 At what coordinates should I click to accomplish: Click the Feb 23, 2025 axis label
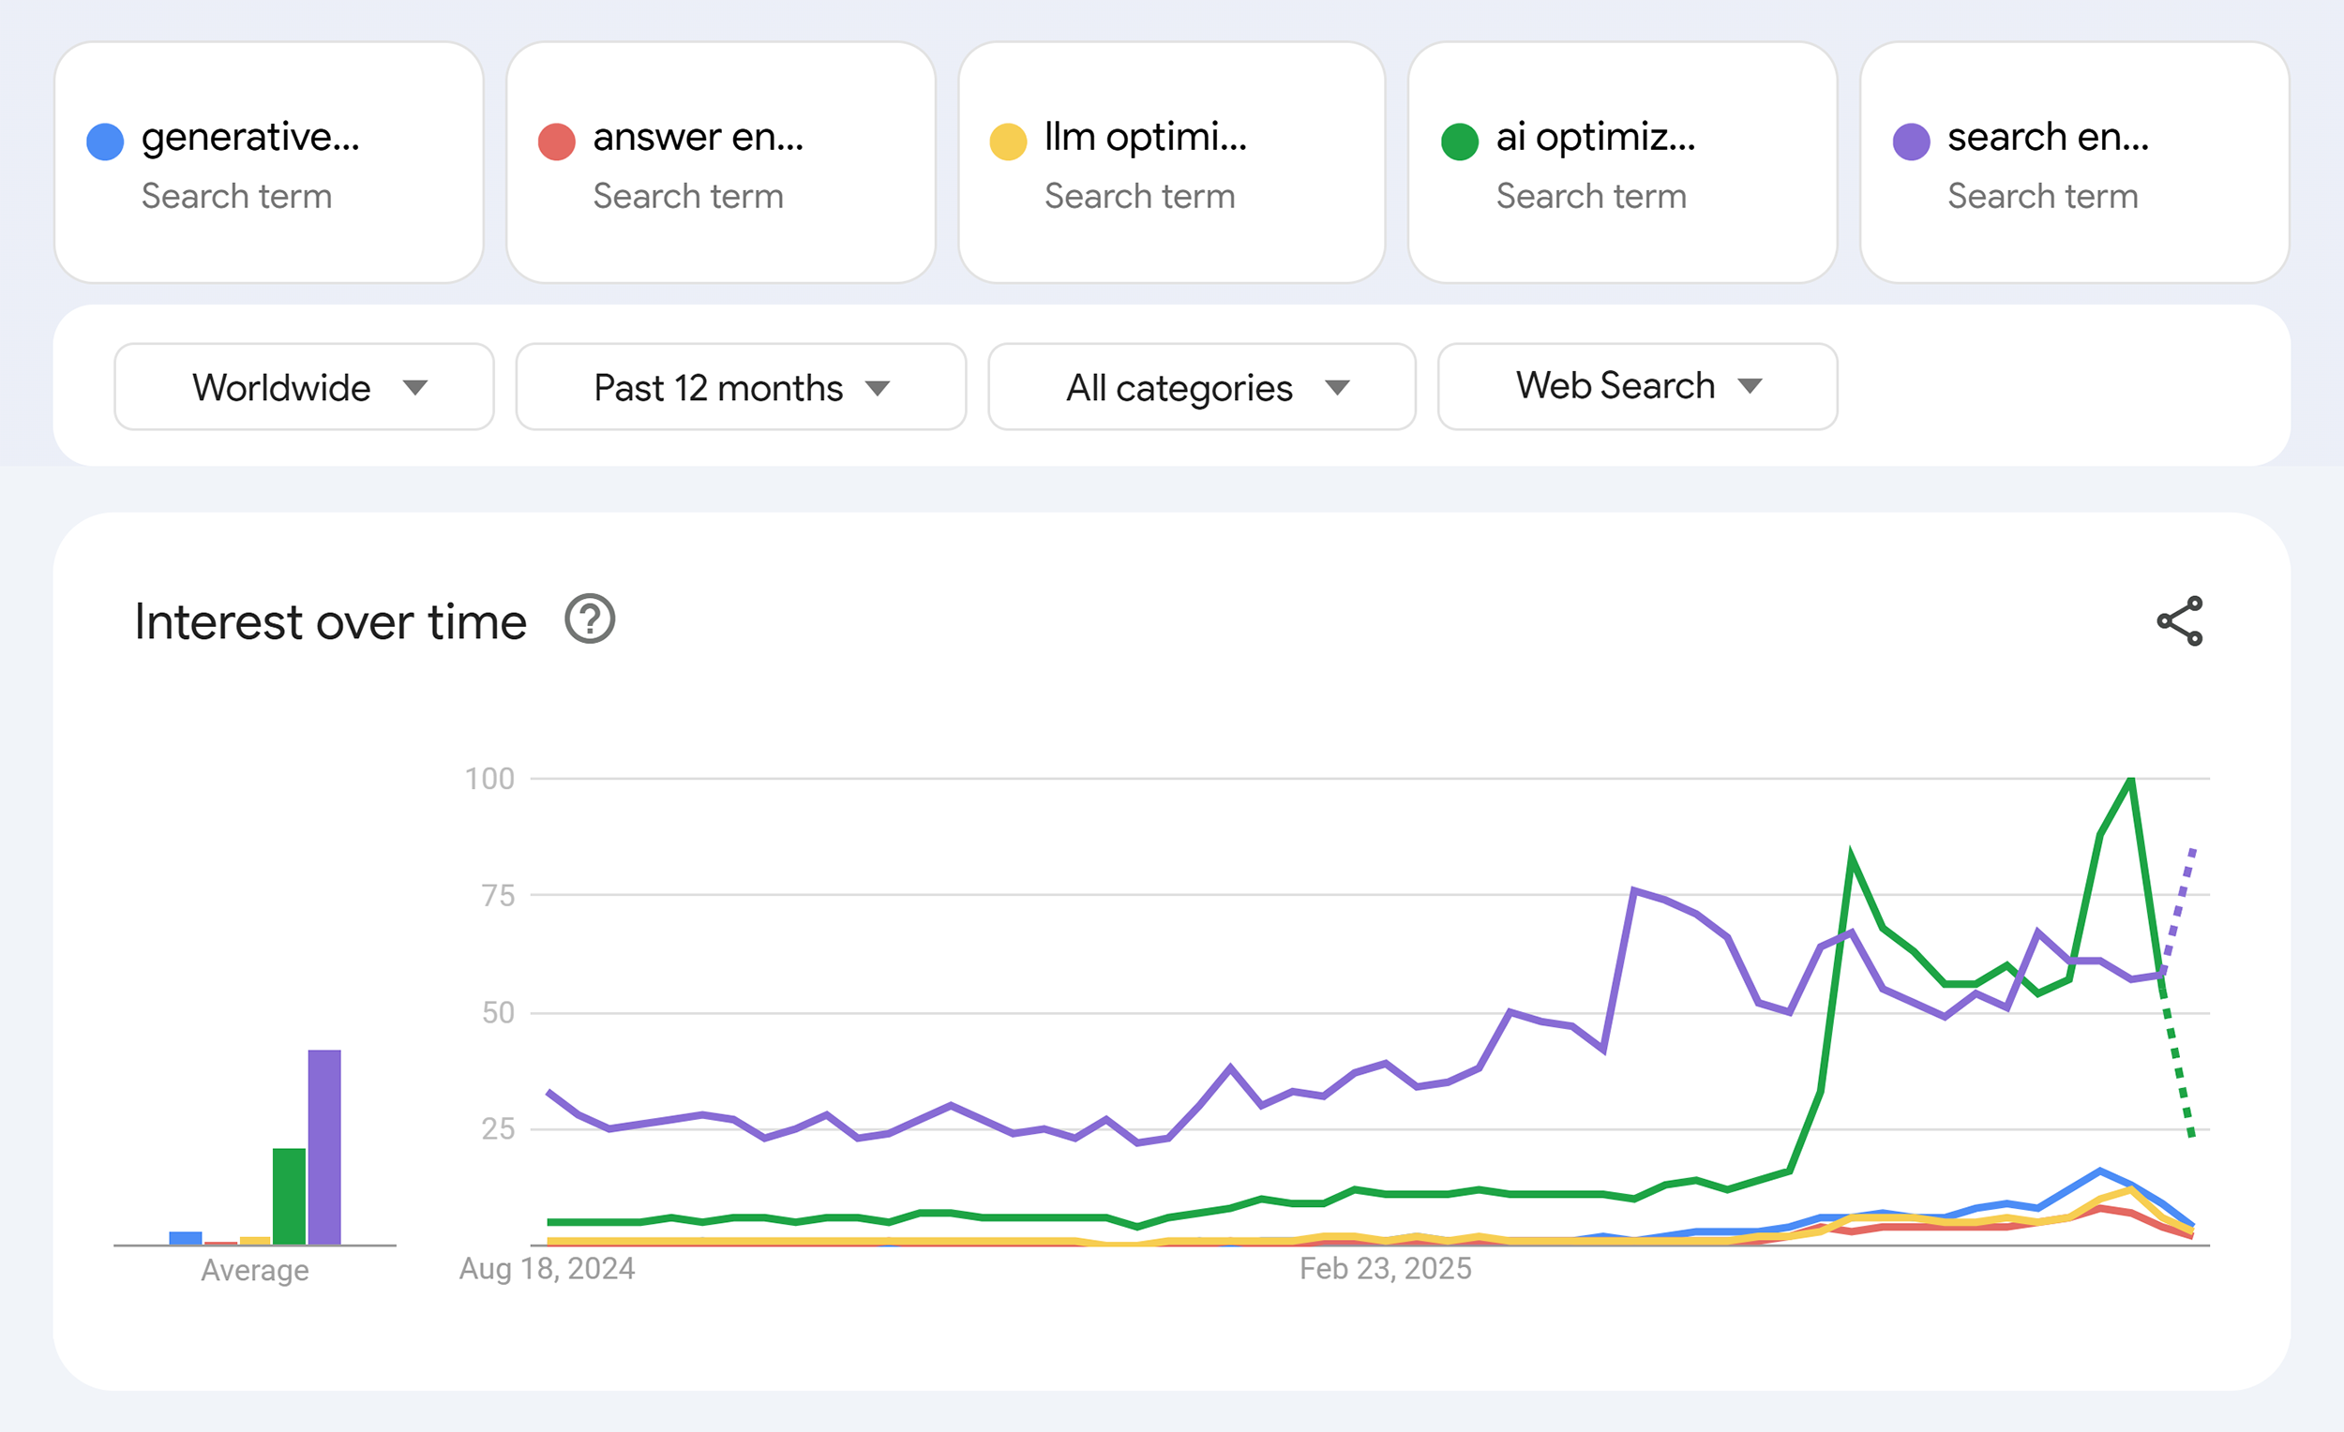coord(1386,1268)
